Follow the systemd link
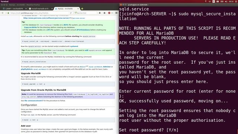Viewport: 238px width, 134px height. click(x=74, y=46)
